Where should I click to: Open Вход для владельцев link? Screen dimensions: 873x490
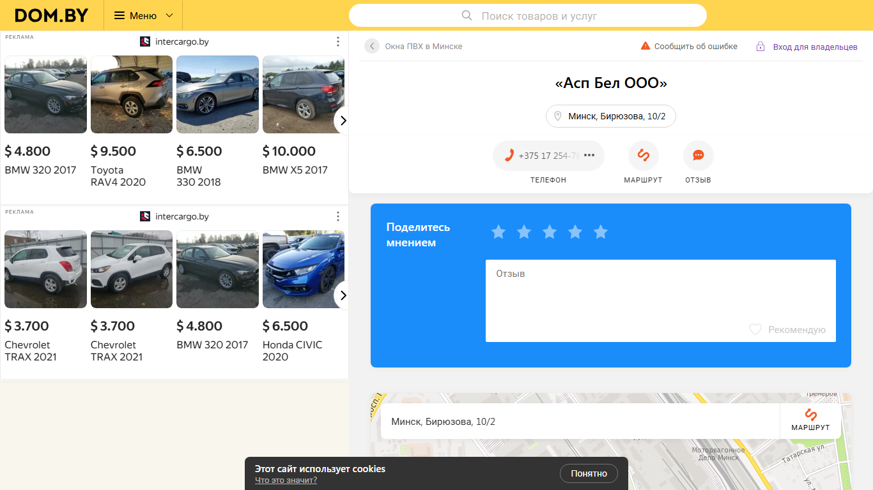coord(815,47)
